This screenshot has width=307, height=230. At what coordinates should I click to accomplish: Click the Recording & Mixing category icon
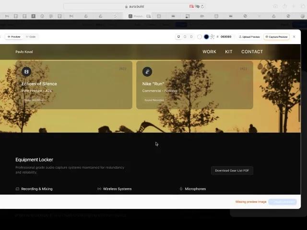click(17, 189)
